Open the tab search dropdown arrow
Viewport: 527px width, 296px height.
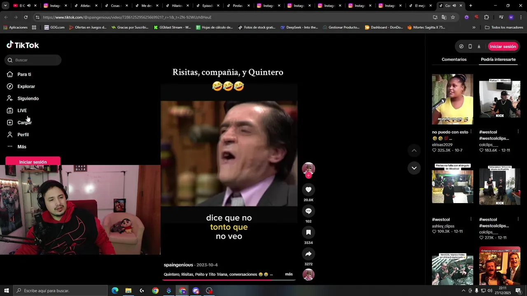click(5, 6)
